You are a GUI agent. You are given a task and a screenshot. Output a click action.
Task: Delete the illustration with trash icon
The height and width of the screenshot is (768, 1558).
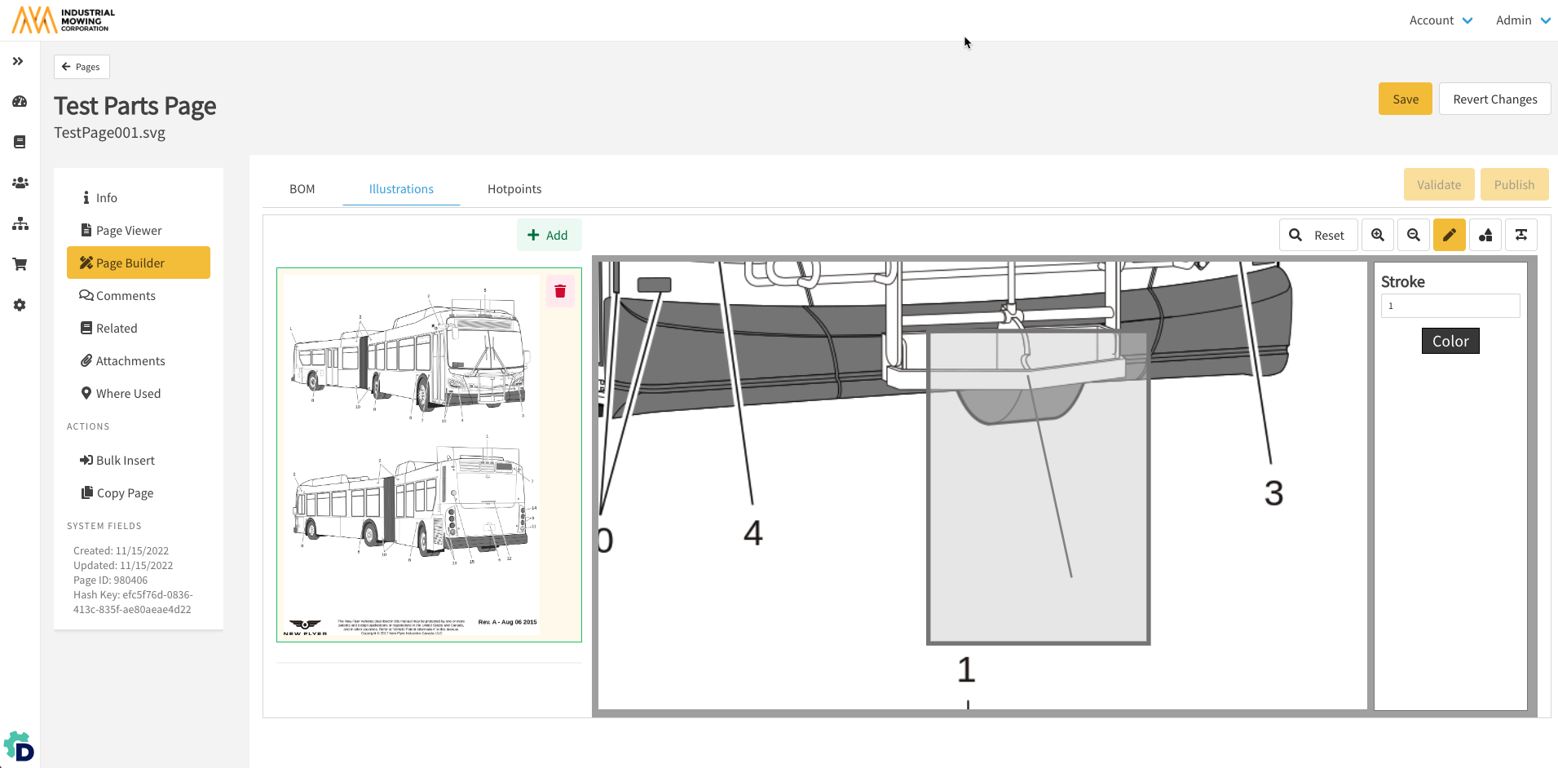click(560, 291)
